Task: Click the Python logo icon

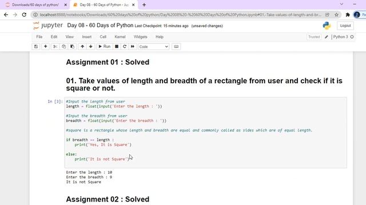Action: (x=327, y=26)
